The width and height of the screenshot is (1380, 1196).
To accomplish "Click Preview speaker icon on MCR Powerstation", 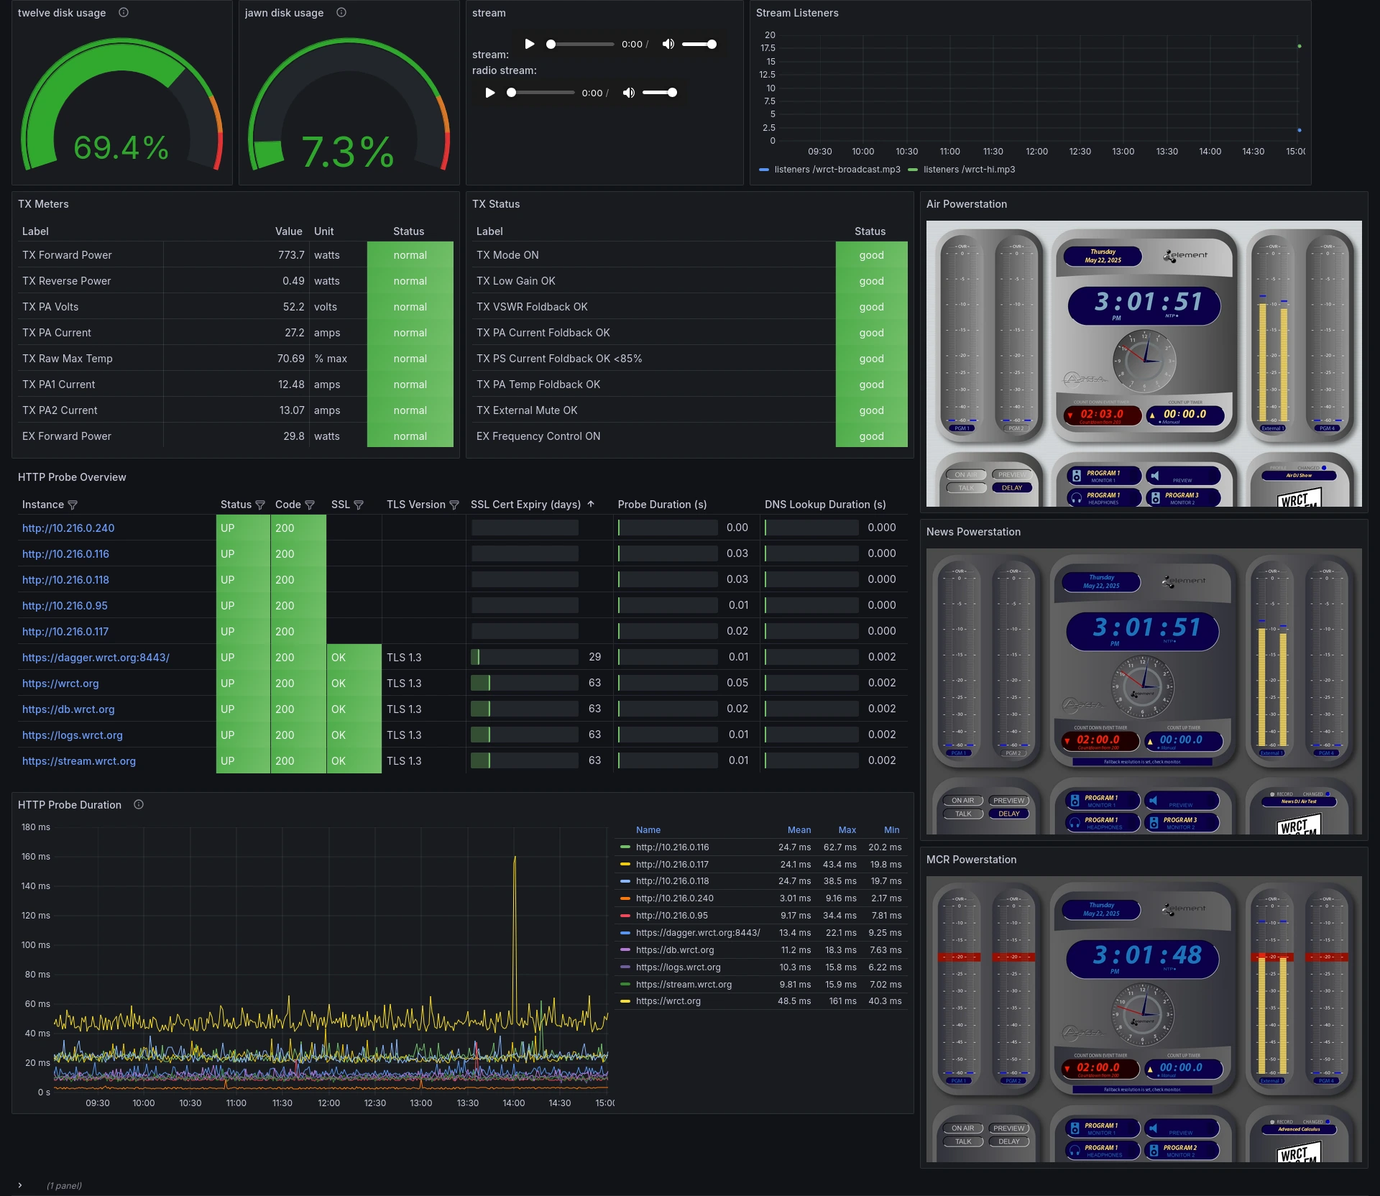I will (x=1153, y=1128).
